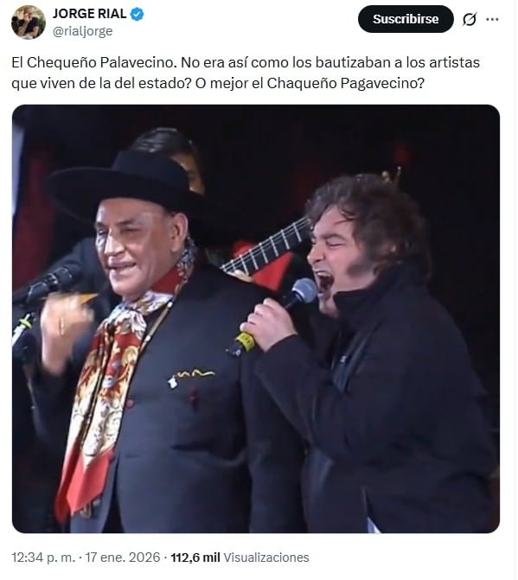
Task: Click the 17 ene. 2026 date
Action: [x=123, y=557]
